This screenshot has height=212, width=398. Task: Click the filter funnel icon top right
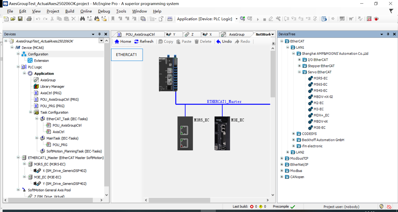pos(391,11)
